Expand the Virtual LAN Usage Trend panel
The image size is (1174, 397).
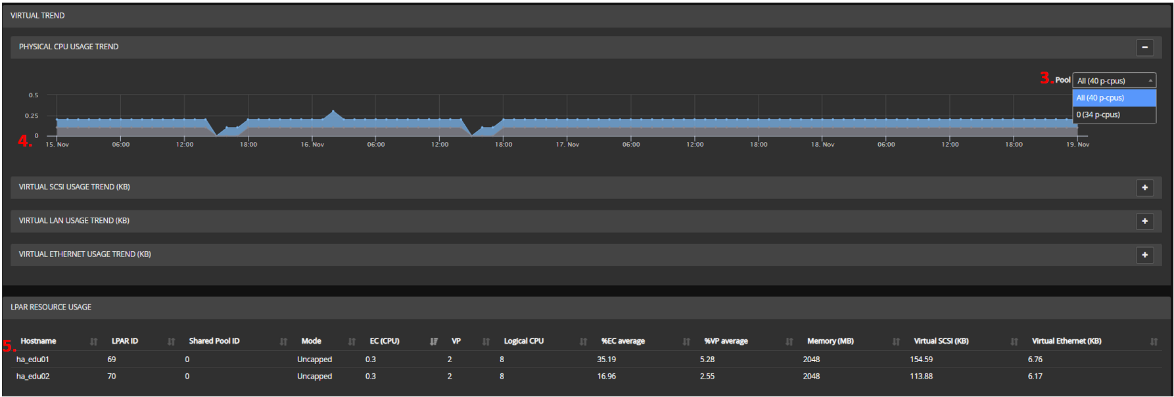pos(1144,221)
